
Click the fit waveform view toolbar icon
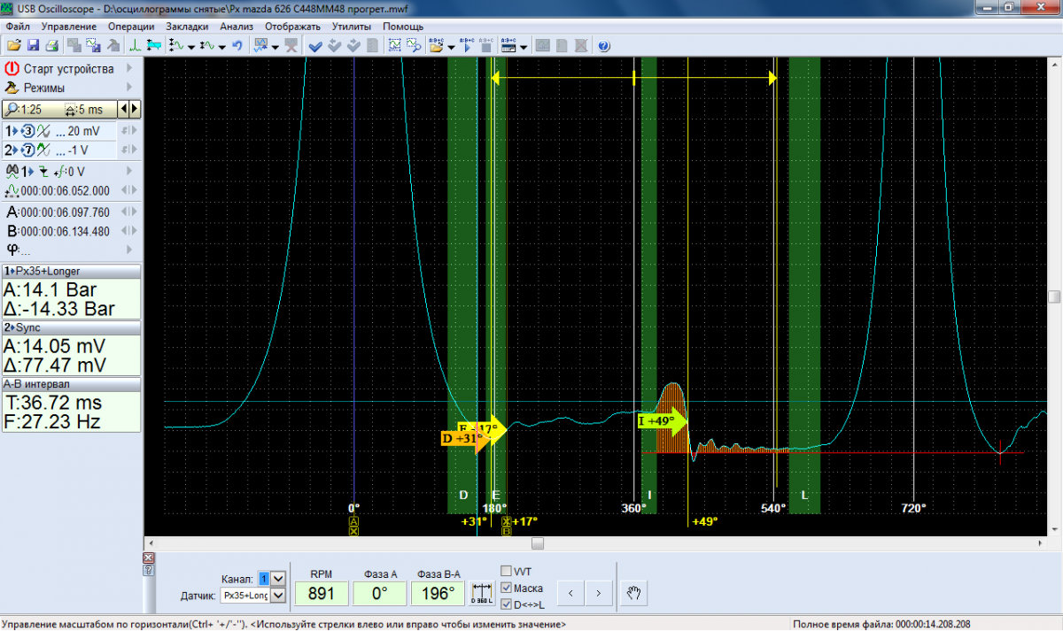(395, 45)
